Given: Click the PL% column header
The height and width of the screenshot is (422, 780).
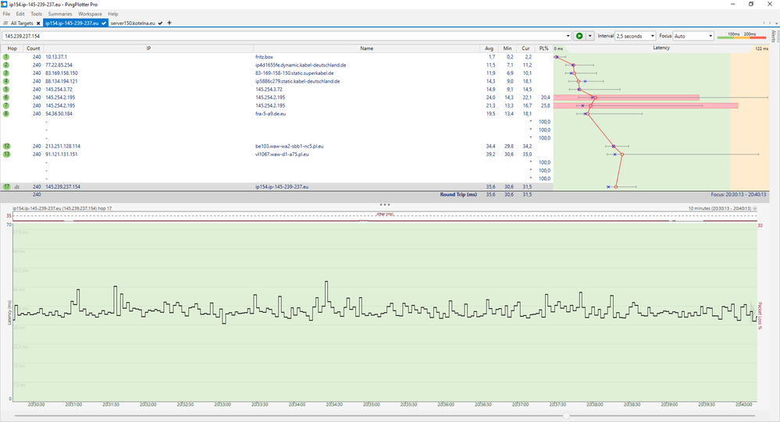Looking at the screenshot, I should point(543,48).
